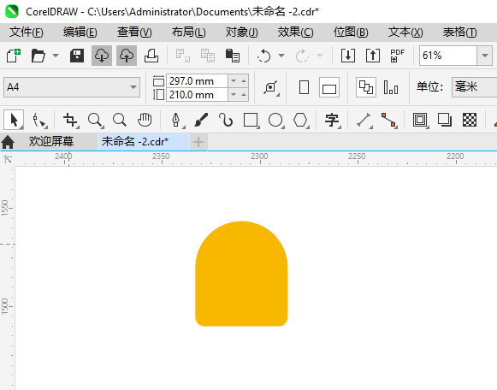The width and height of the screenshot is (497, 390).
Task: Select the Ellipse tool
Action: pyautogui.click(x=275, y=121)
